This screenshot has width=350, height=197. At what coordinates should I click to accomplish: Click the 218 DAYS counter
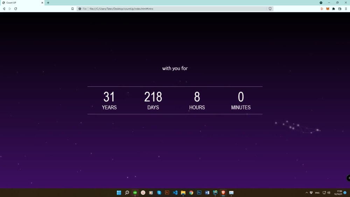tap(153, 100)
